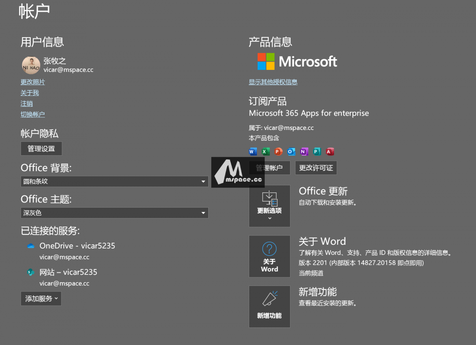Click the Microsoft 365 Apps for enterprise text
The width and height of the screenshot is (476, 345).
(309, 113)
